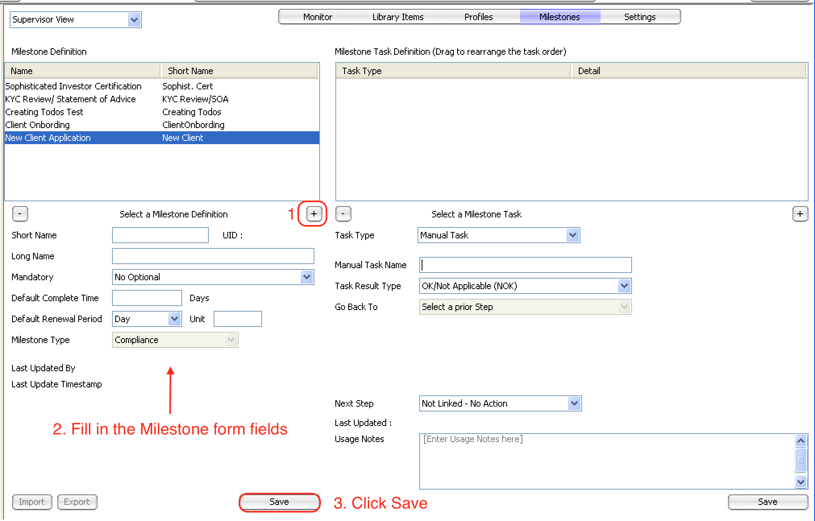Expand the Mandatory dropdown

coord(306,277)
